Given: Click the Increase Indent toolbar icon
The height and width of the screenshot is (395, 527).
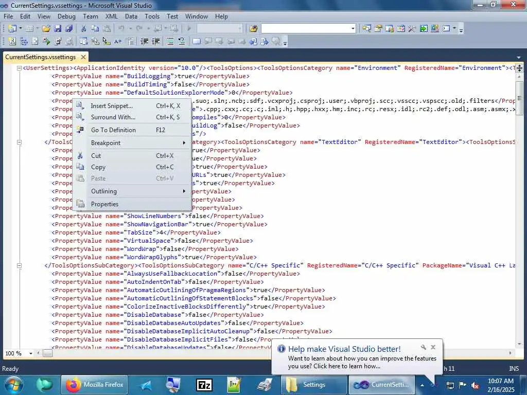Looking at the screenshot, I should pyautogui.click(x=155, y=42).
